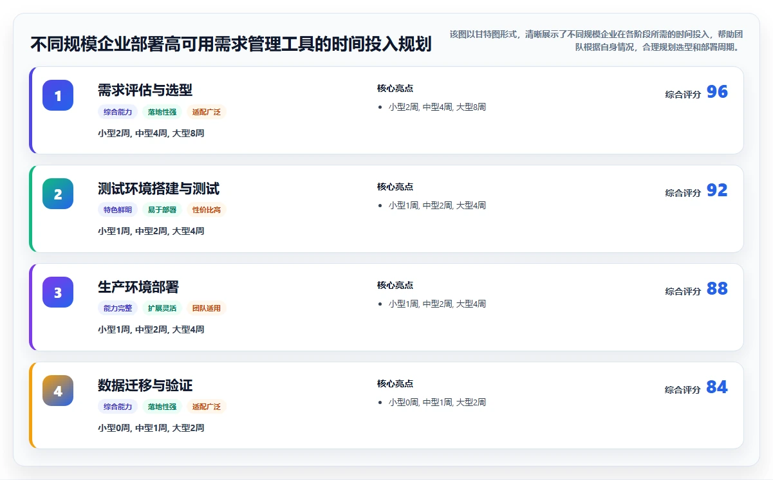Click the 性价比高 tag
The width and height of the screenshot is (773, 480).
pos(207,210)
